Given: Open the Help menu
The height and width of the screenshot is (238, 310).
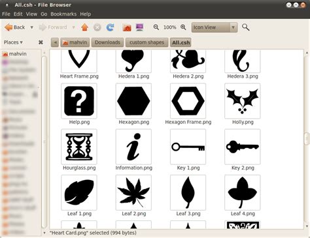Looking at the screenshot, I should click(x=86, y=14).
